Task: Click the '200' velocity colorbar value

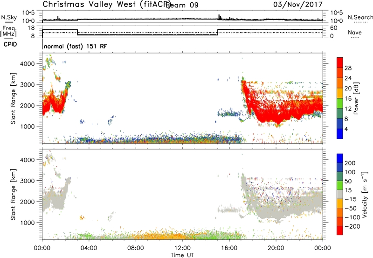Action: tap(350, 163)
